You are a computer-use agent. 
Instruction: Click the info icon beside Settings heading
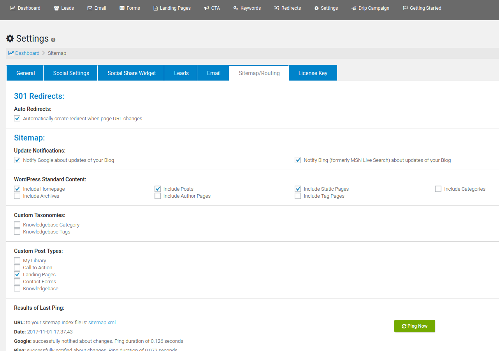coord(53,40)
